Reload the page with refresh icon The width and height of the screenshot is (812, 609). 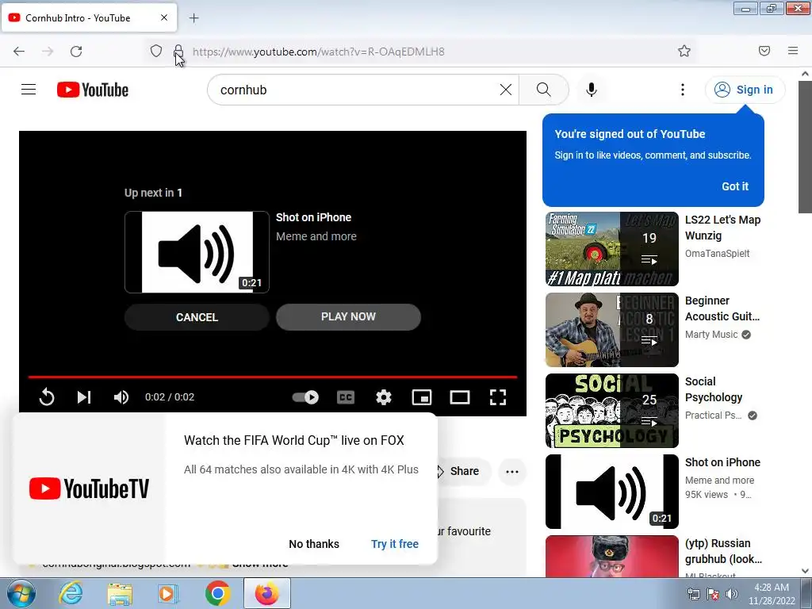point(76,52)
